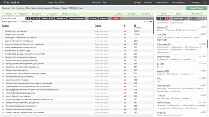Click the refresh icon in words panel
This screenshot has height=117, width=209.
(x=158, y=19)
